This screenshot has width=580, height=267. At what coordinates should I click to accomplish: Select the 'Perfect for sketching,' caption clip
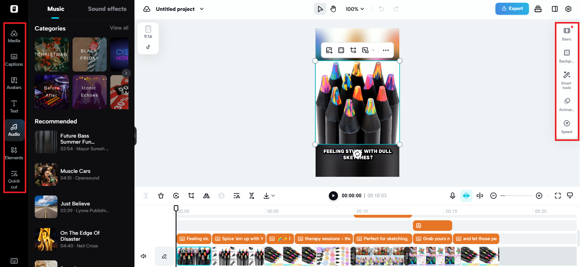(x=383, y=239)
